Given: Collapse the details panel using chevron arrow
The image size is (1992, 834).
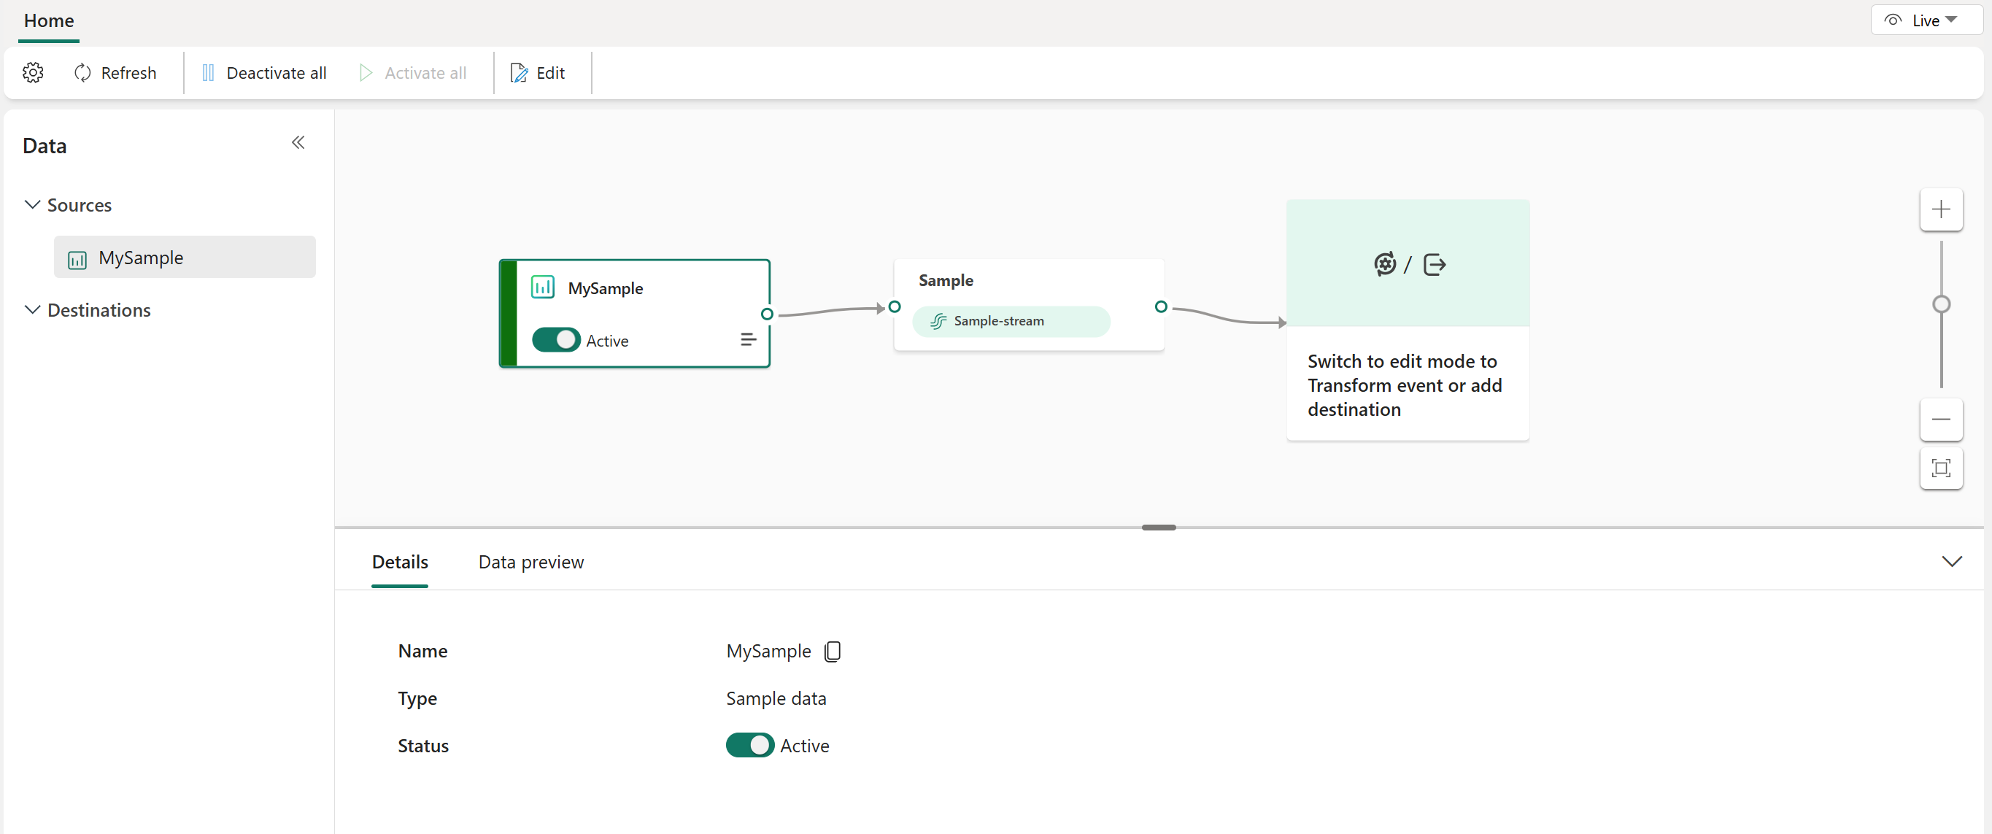Looking at the screenshot, I should (x=1951, y=560).
